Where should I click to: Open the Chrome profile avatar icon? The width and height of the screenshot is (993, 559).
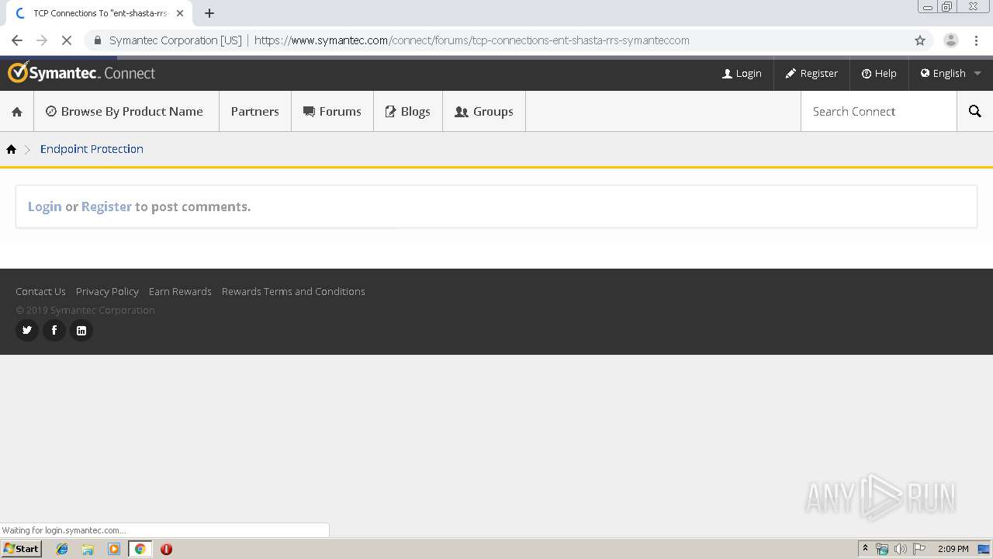[x=950, y=40]
